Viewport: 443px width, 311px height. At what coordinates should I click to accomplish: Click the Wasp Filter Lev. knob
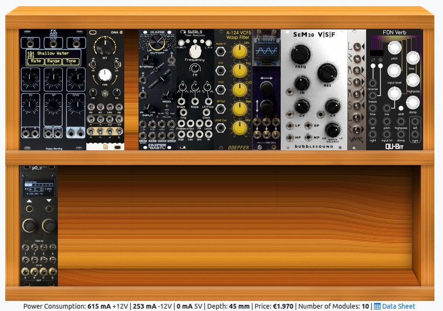pos(240,52)
